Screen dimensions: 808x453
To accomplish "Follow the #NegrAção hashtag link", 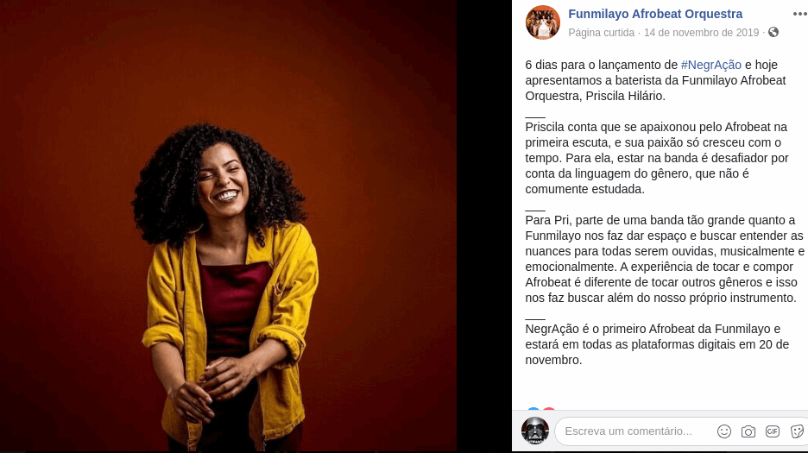I will [x=710, y=65].
